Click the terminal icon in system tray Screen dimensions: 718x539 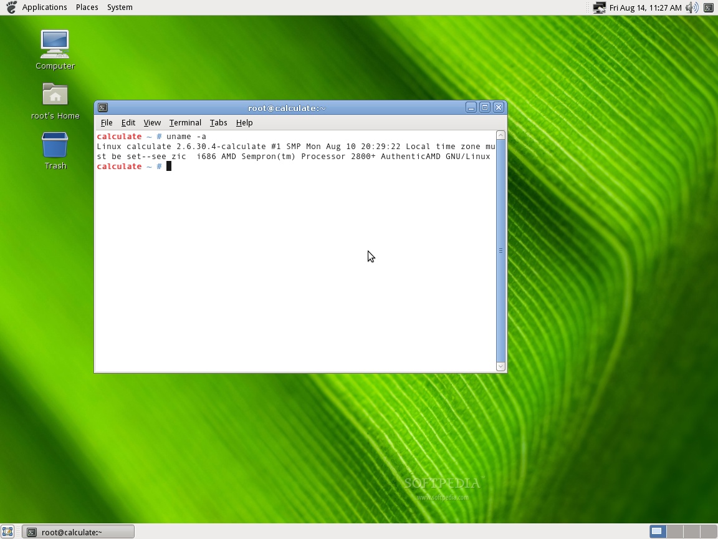[708, 7]
